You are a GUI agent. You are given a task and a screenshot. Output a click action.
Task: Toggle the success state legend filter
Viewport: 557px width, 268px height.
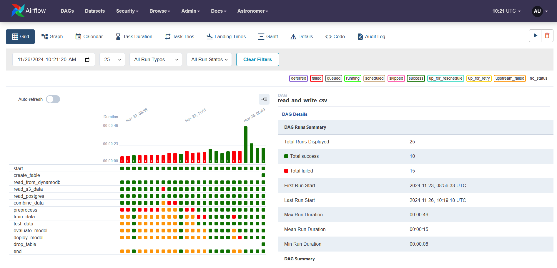pos(415,78)
